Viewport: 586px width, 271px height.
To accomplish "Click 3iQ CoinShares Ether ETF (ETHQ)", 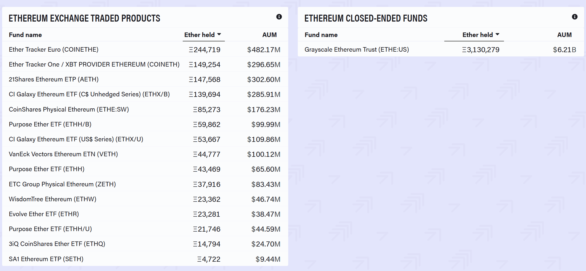I will point(57,244).
